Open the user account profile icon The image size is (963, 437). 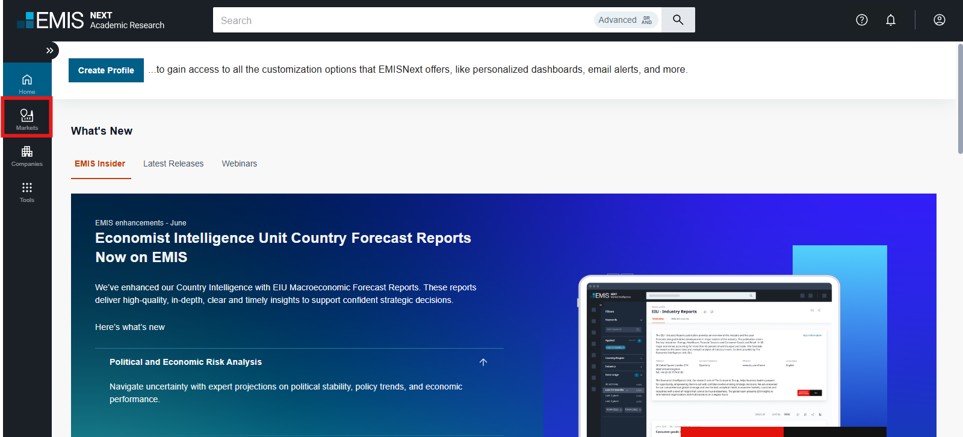(939, 20)
